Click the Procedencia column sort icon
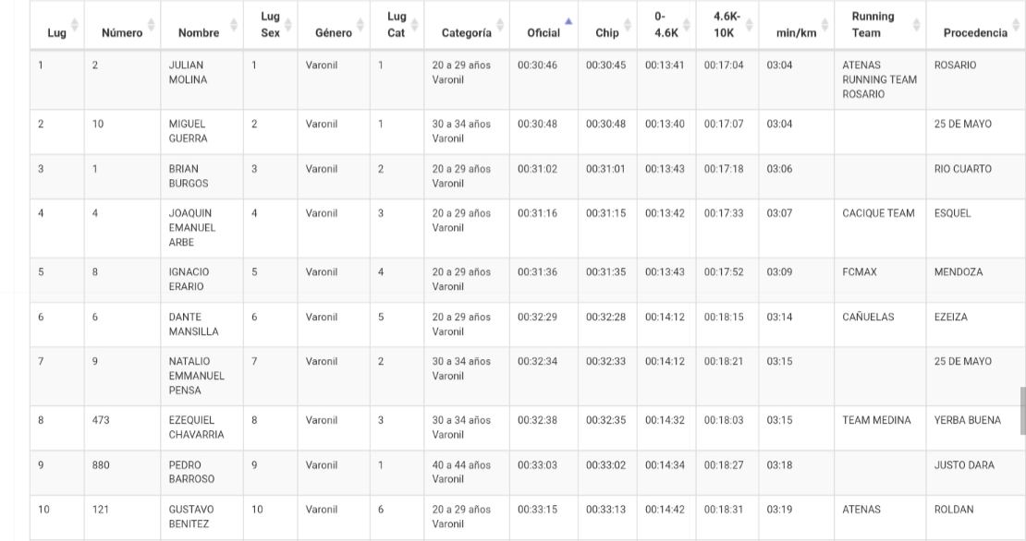This screenshot has height=541, width=1026. tap(1016, 25)
